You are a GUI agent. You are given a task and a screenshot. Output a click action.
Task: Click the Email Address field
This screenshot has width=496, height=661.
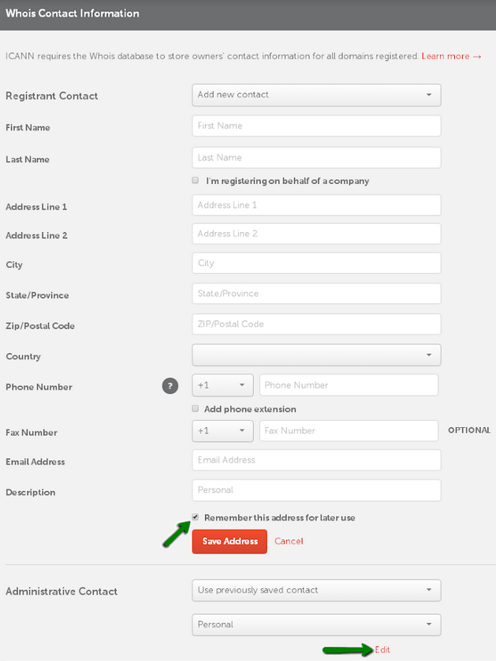(x=315, y=460)
